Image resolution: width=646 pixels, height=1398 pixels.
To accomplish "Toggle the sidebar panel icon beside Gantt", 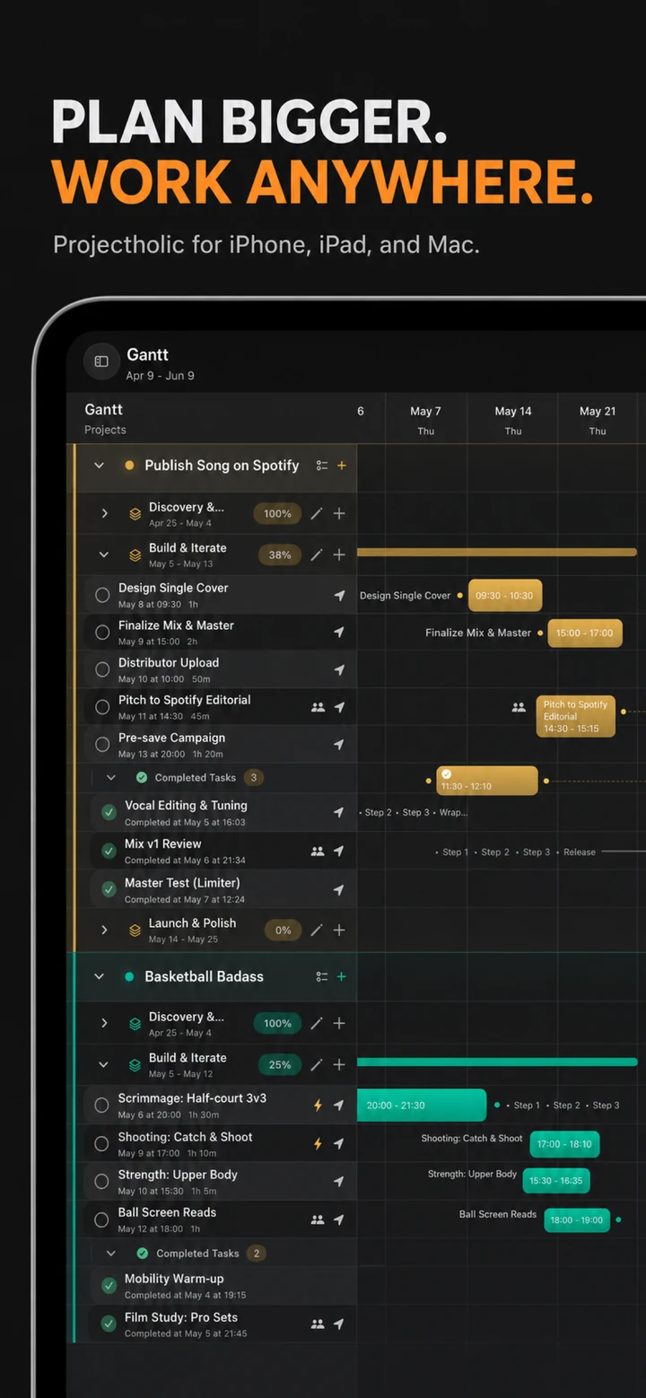I will (101, 362).
